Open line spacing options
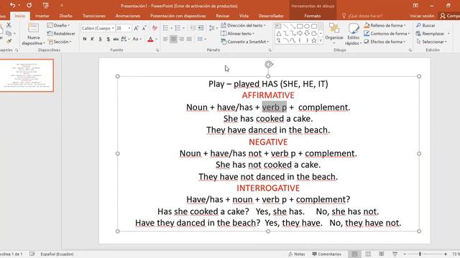The height and width of the screenshot is (258, 460). pos(213,28)
